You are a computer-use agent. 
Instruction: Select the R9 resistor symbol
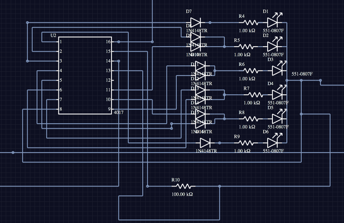[x=246, y=143]
